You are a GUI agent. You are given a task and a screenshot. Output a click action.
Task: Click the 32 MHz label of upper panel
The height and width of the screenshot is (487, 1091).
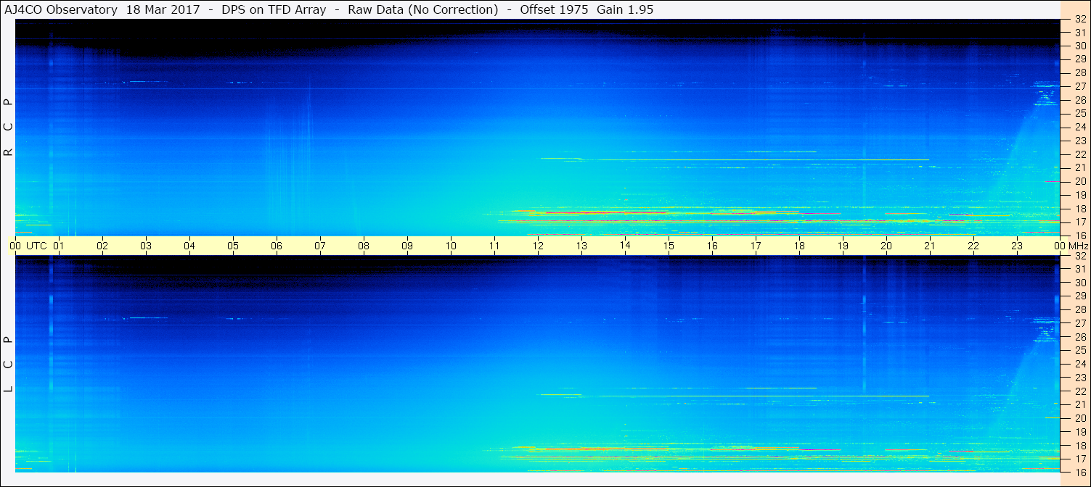tap(1079, 20)
